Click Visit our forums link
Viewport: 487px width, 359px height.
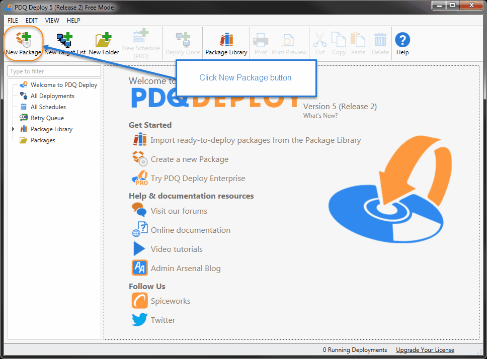coord(179,211)
